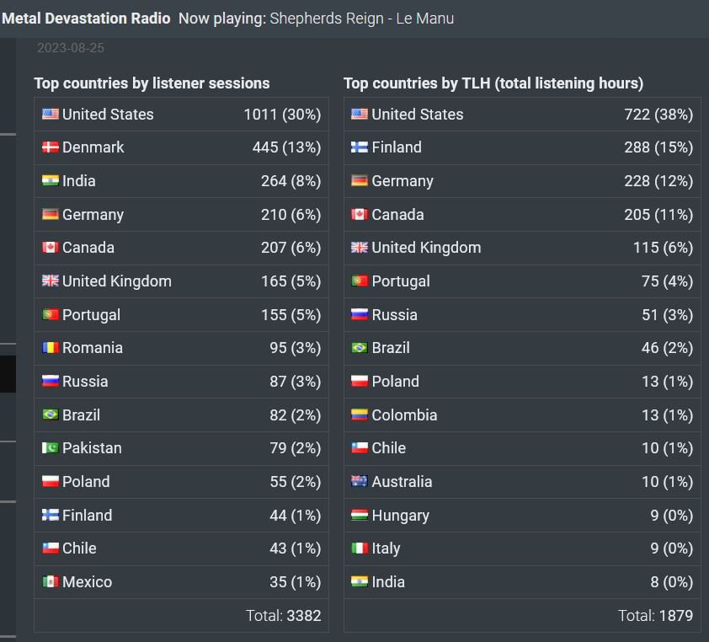Click the now playing Shepherds Reign track
Screen dimensions: 709x642
(x=362, y=19)
